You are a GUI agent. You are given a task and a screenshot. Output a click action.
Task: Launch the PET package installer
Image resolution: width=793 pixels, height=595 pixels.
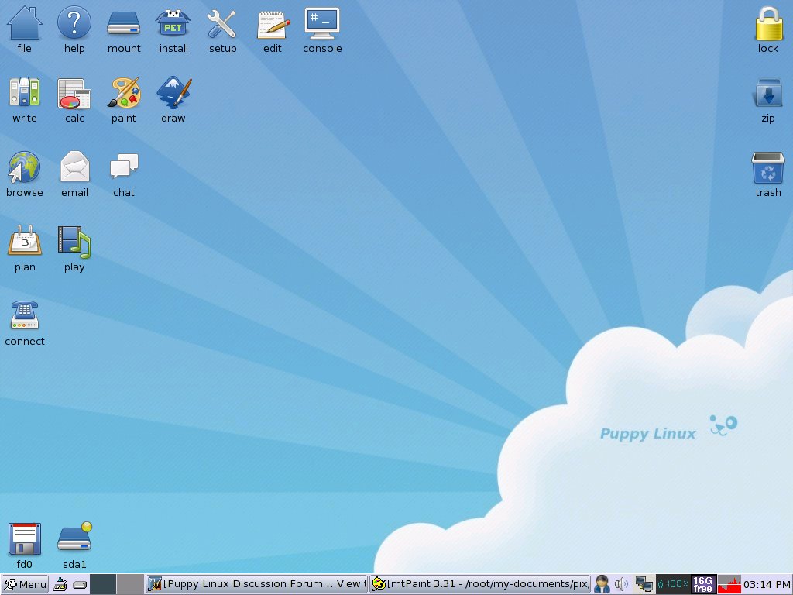tap(173, 23)
